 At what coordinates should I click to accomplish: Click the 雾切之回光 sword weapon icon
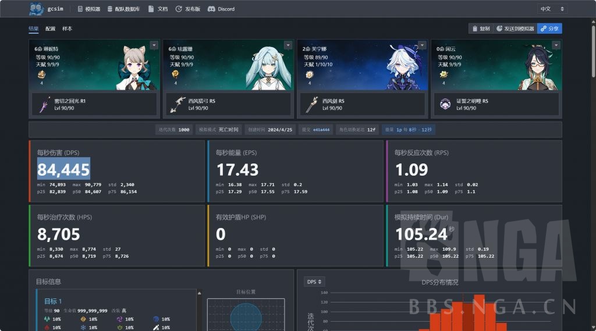point(44,105)
